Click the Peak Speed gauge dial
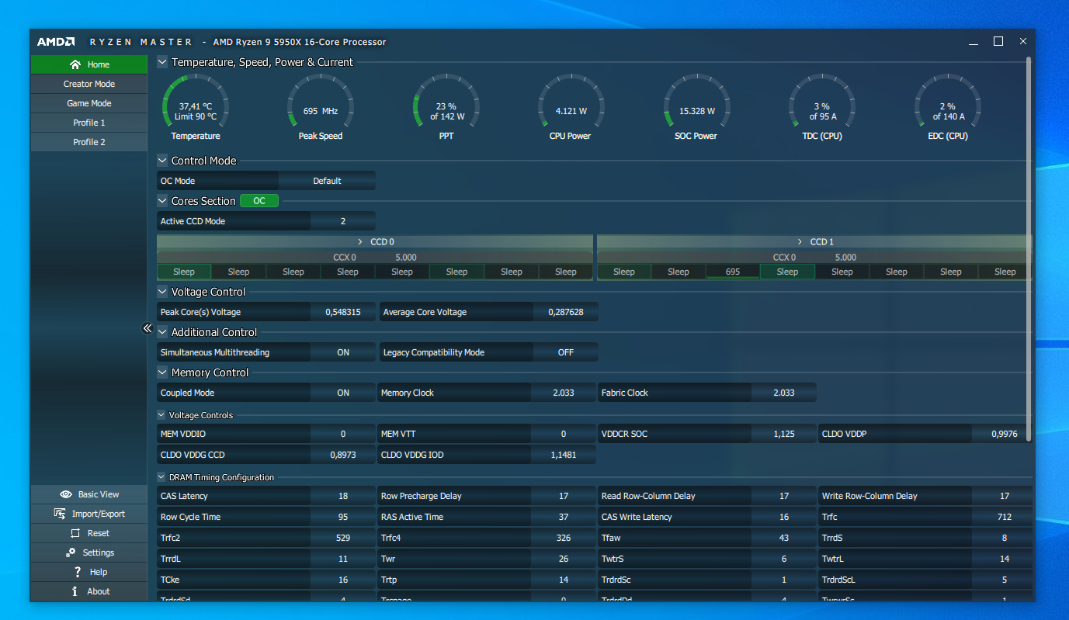Viewport: 1069px width, 620px height. (x=321, y=101)
